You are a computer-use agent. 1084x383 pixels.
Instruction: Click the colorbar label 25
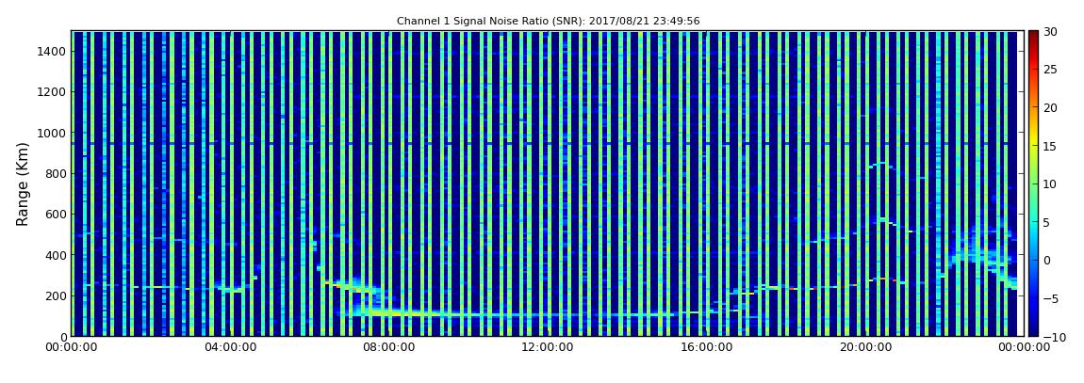point(1049,70)
